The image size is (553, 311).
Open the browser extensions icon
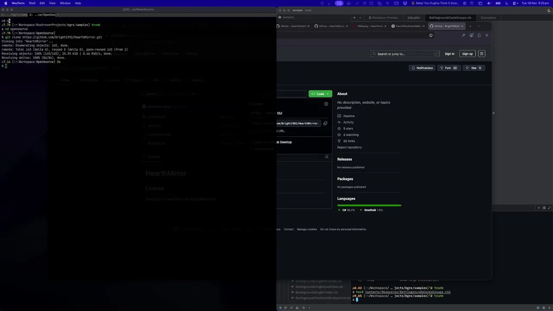click(479, 35)
